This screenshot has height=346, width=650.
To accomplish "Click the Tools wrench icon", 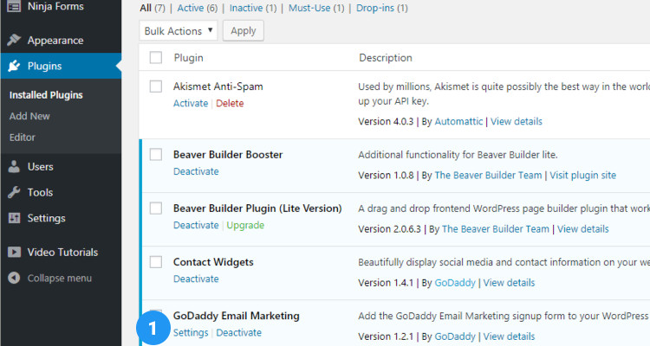I will [x=14, y=192].
